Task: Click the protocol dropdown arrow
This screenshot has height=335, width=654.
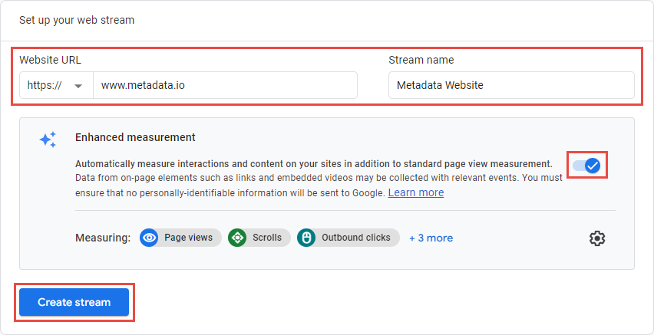Action: click(78, 86)
